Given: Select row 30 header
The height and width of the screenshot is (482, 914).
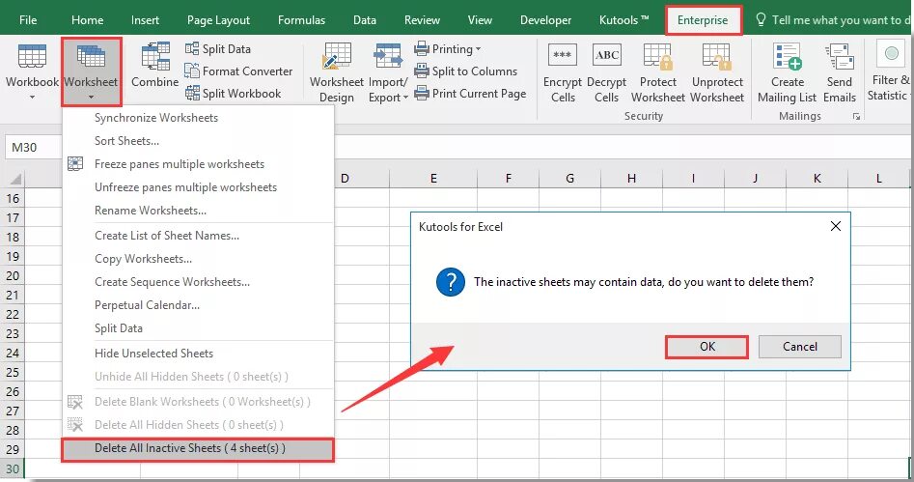Looking at the screenshot, I should coord(13,469).
